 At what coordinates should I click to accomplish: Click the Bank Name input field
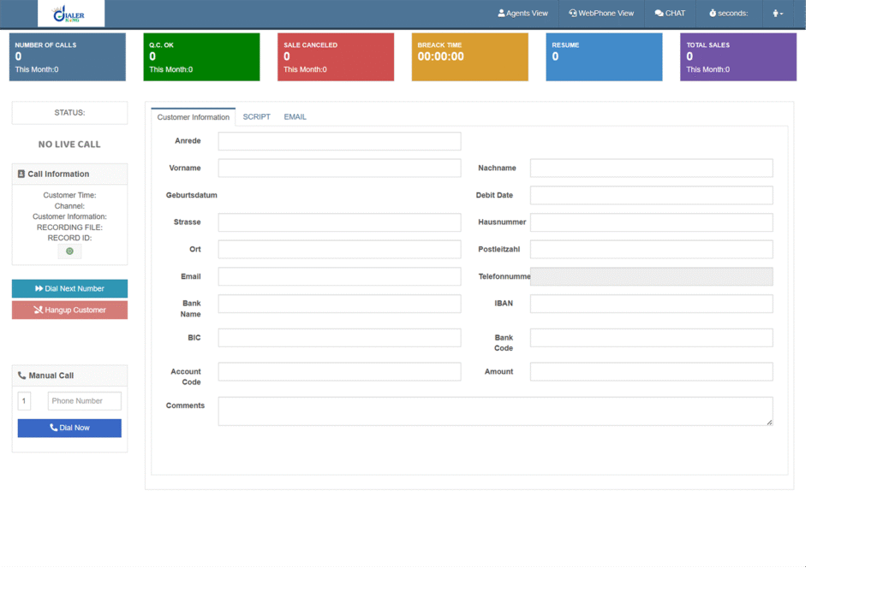(339, 304)
